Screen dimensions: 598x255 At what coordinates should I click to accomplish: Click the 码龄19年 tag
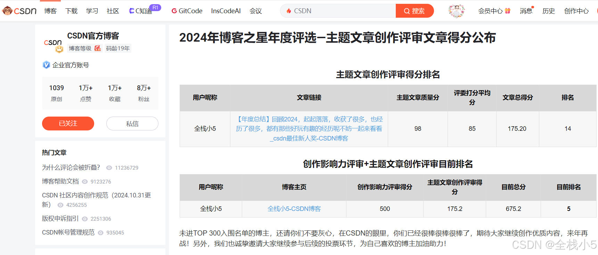click(x=118, y=49)
